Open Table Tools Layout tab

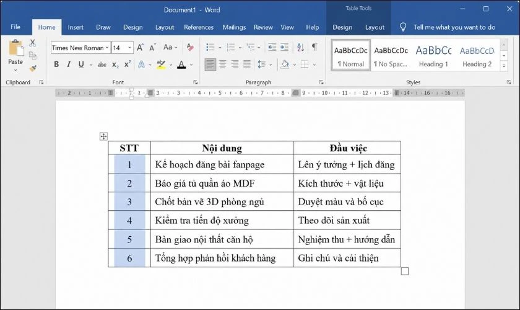(x=375, y=27)
